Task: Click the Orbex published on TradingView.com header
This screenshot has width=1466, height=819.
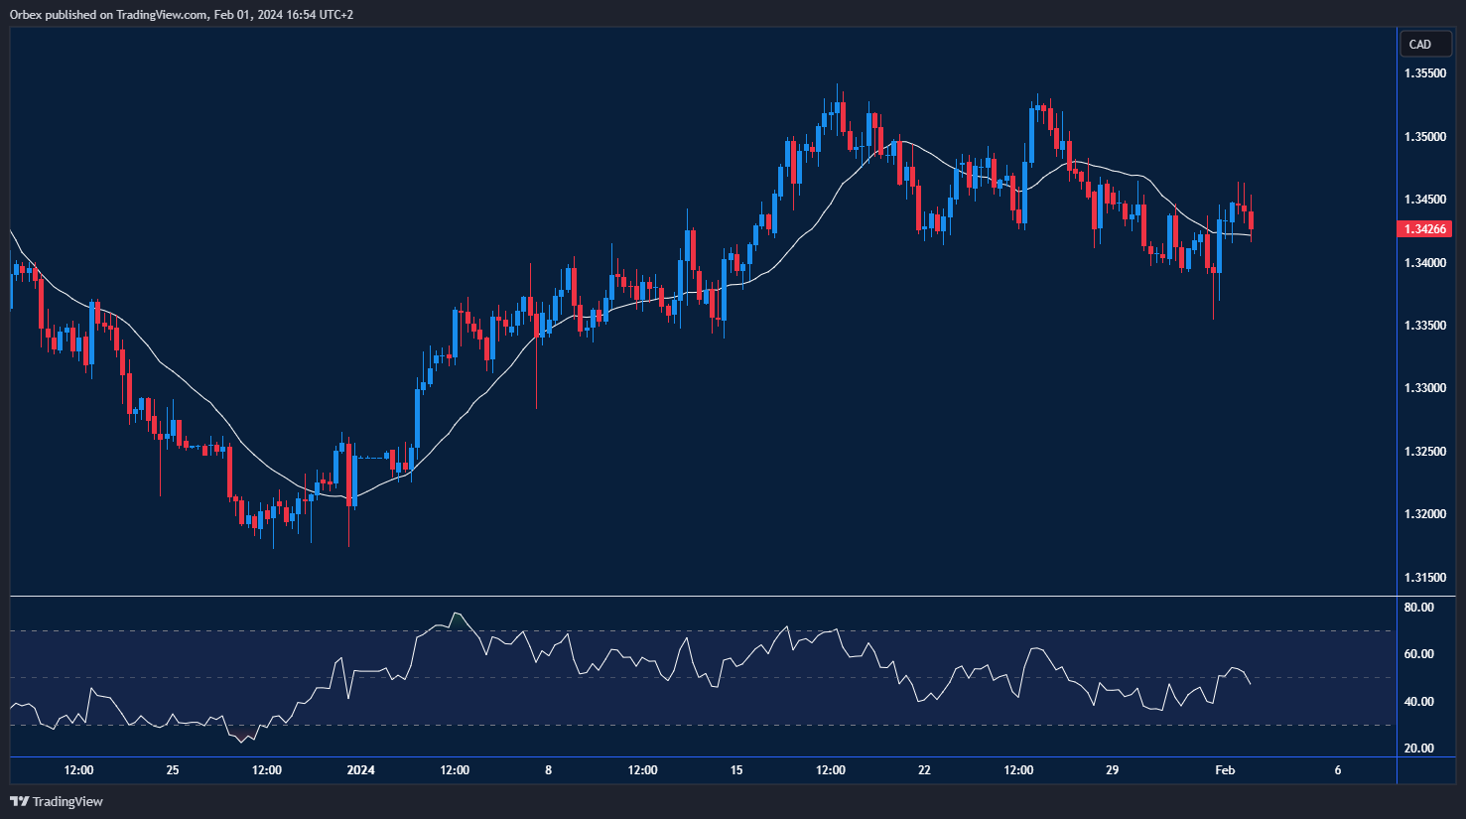Action: point(181,14)
